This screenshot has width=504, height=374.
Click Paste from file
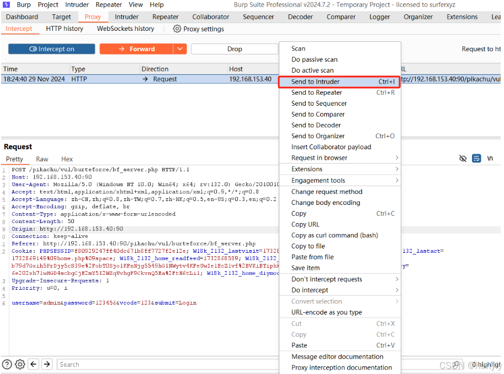(x=339, y=257)
